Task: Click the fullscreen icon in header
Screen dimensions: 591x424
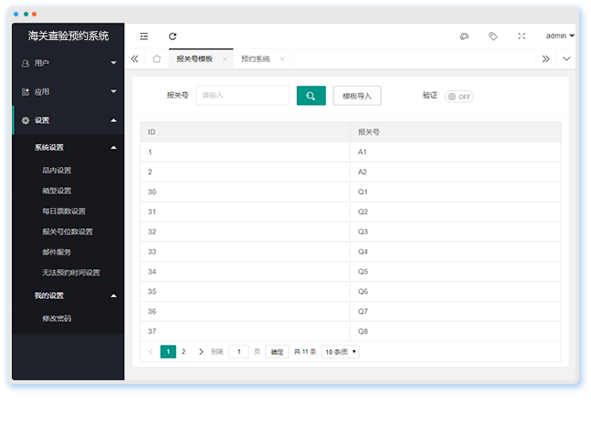Action: [x=522, y=36]
